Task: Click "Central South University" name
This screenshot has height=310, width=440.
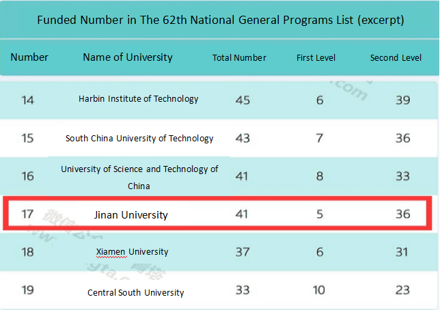Action: [x=136, y=293]
